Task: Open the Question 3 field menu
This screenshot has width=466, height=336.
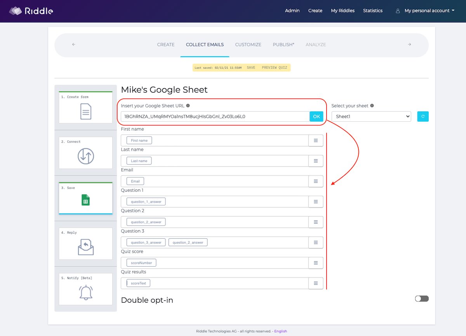Action: click(x=316, y=243)
